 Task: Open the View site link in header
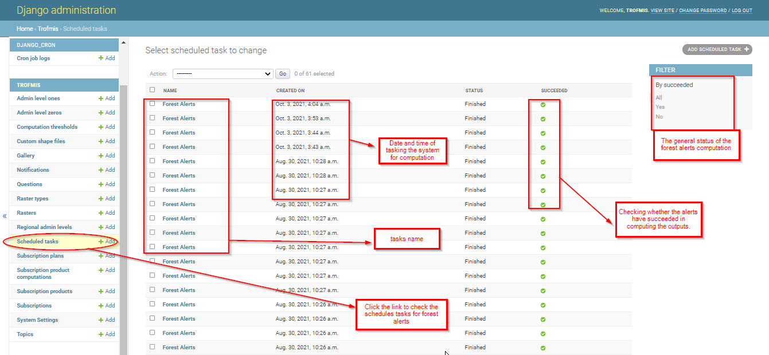662,10
